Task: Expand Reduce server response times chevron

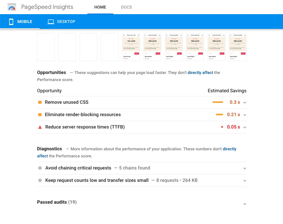Action: coord(245,127)
